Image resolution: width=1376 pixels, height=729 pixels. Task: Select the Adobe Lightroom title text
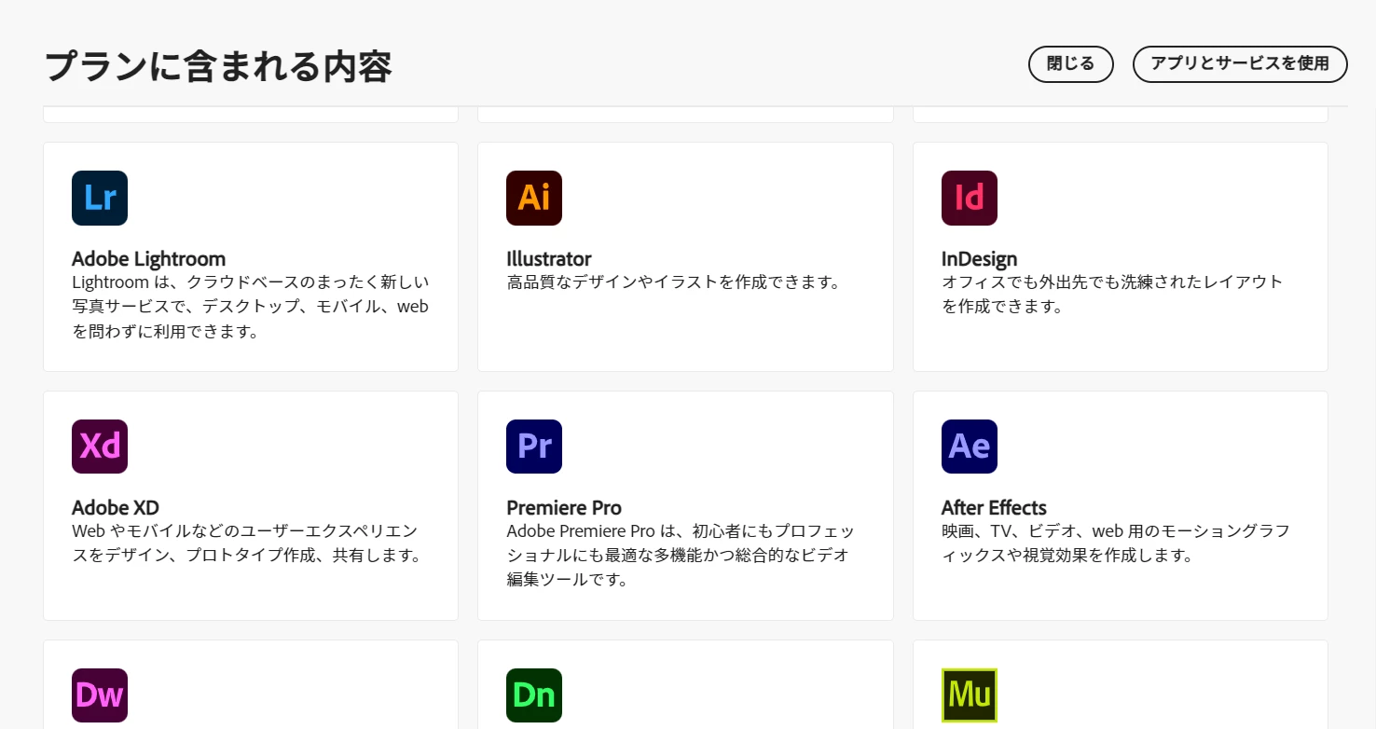149,259
